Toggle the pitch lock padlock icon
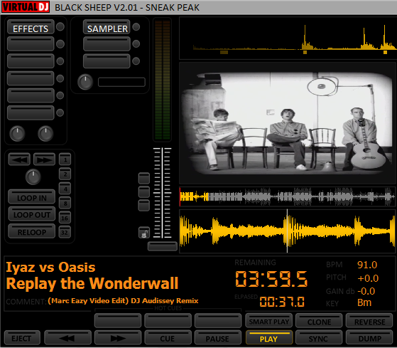 144,233
